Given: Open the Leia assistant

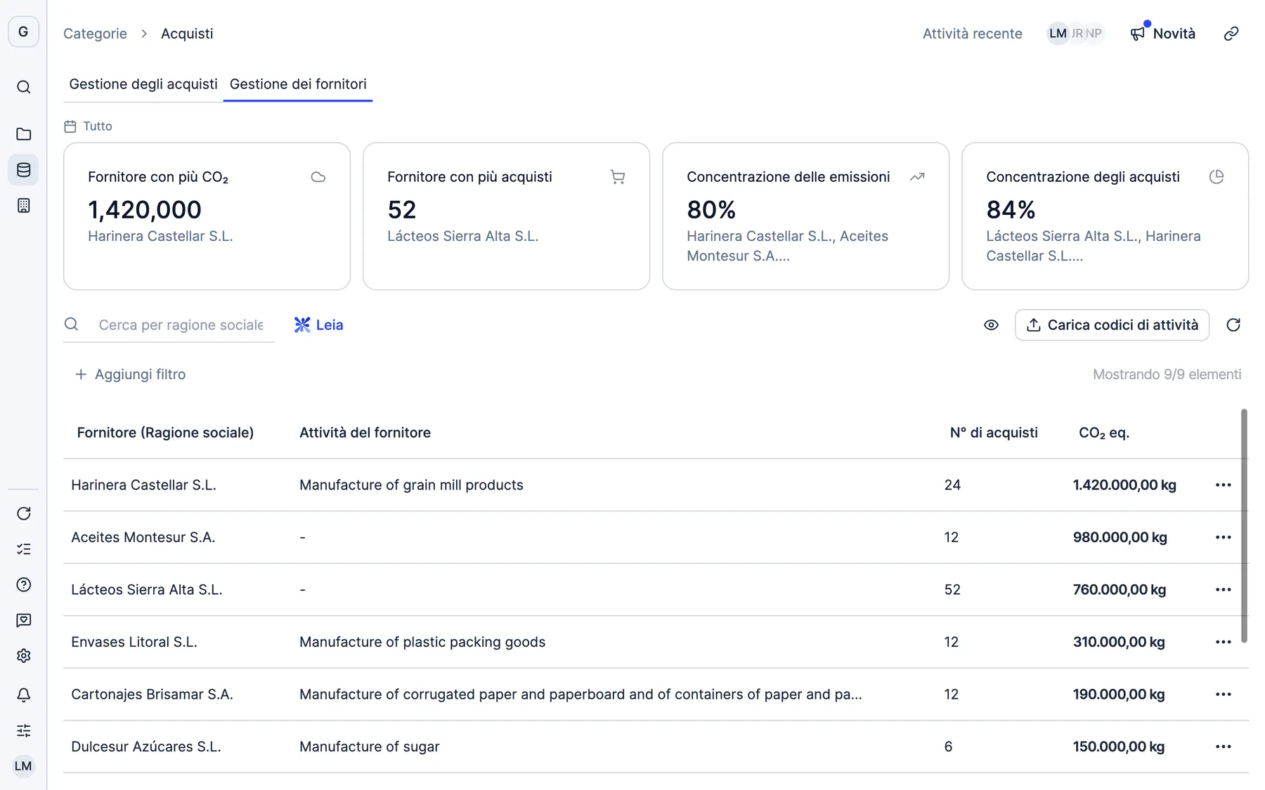Looking at the screenshot, I should point(318,325).
